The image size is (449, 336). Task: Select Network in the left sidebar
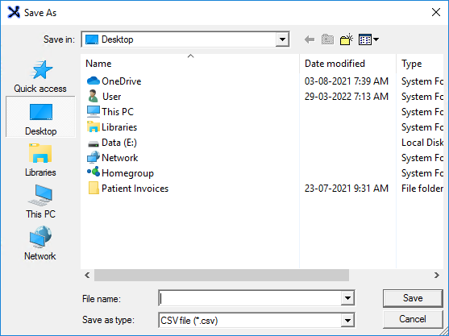[x=40, y=243]
